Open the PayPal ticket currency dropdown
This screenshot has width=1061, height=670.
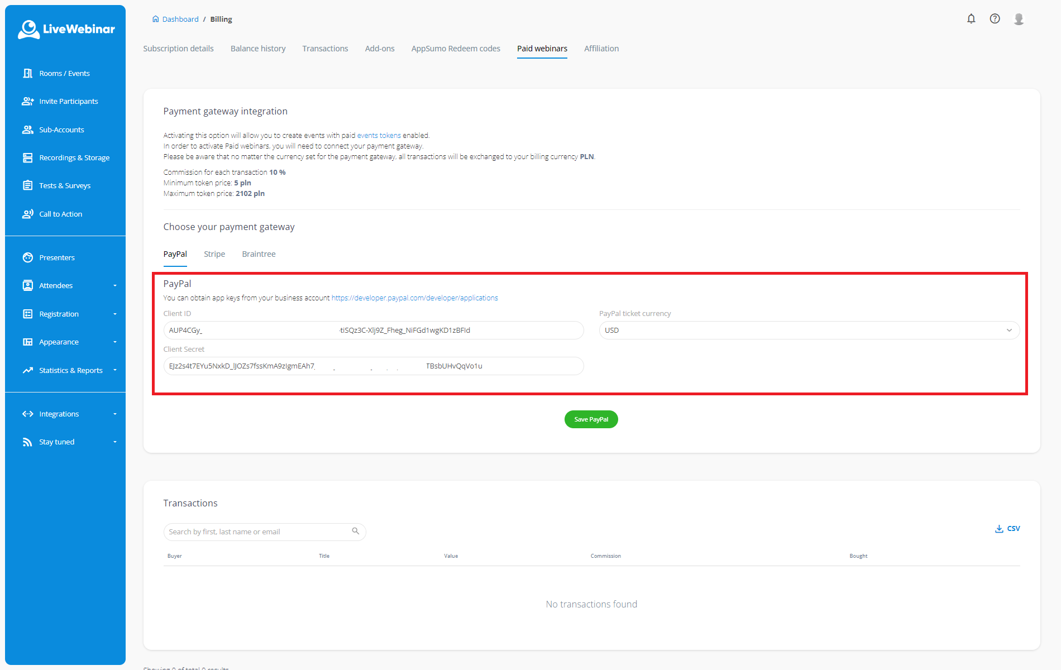[x=809, y=330]
